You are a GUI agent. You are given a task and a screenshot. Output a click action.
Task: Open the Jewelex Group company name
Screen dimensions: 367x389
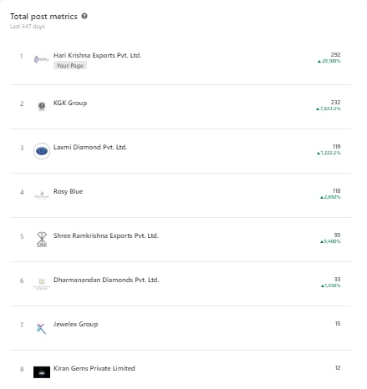pyautogui.click(x=75, y=324)
